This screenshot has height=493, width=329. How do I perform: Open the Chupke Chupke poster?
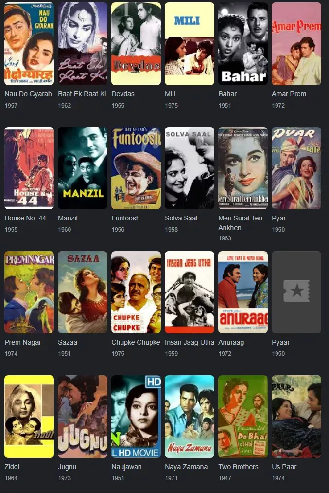[x=136, y=292]
